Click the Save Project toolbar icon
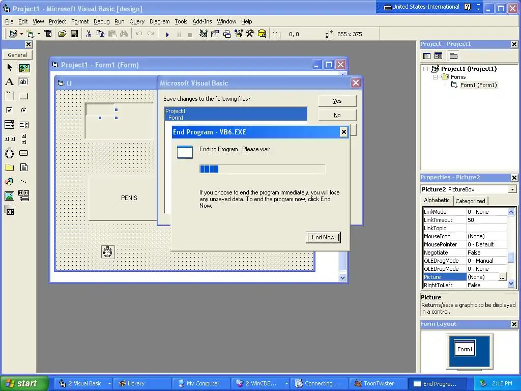 (74, 34)
